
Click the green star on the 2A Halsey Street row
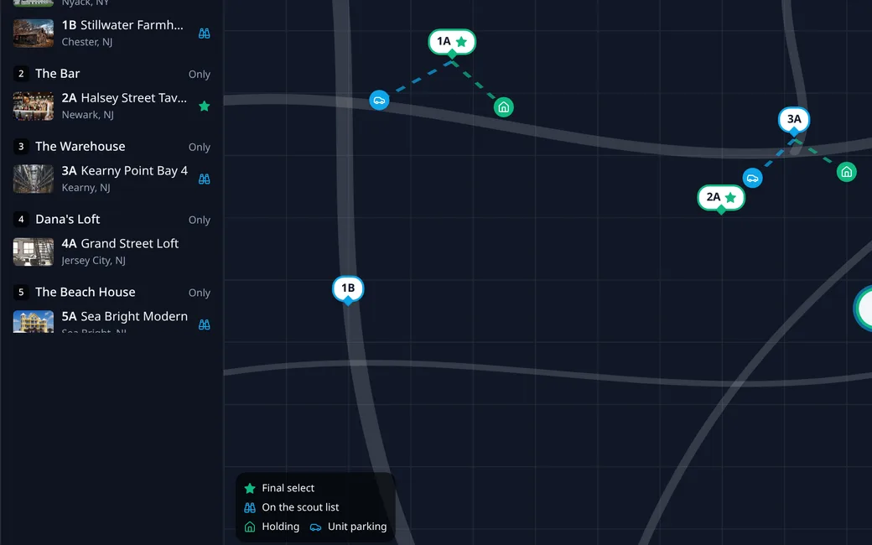(x=204, y=106)
